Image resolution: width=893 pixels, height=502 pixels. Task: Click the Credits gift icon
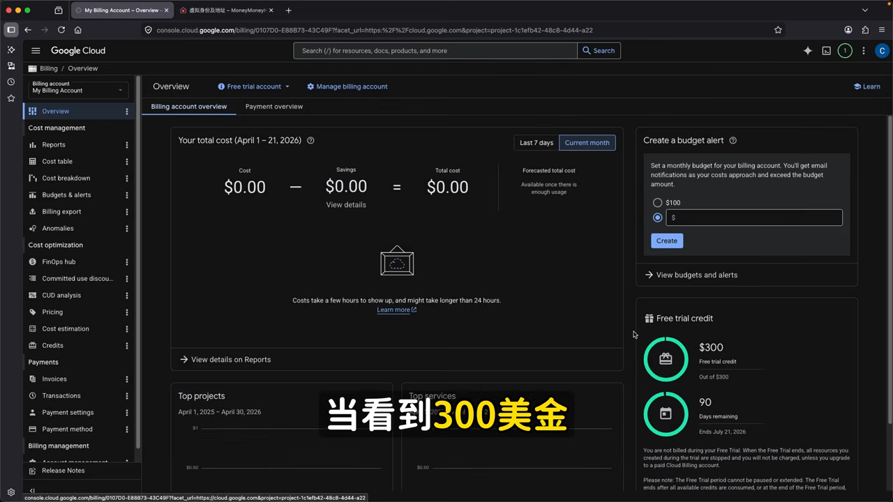tap(33, 346)
